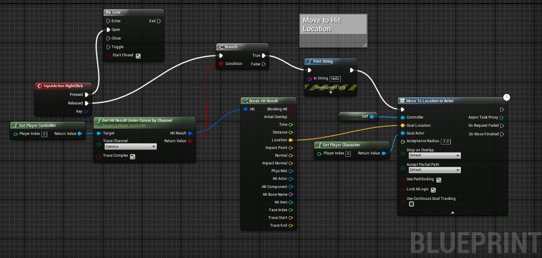Click the Break Hit Result Hit input pin
542x258 pixels.
tap(245, 109)
